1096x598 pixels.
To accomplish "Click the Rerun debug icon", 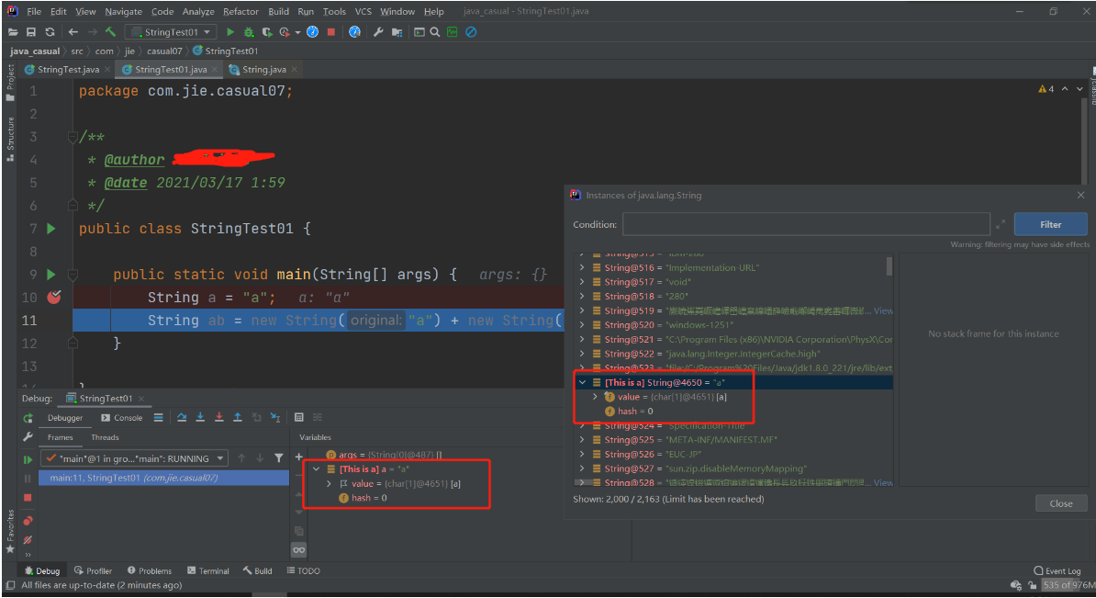I will pyautogui.click(x=28, y=418).
